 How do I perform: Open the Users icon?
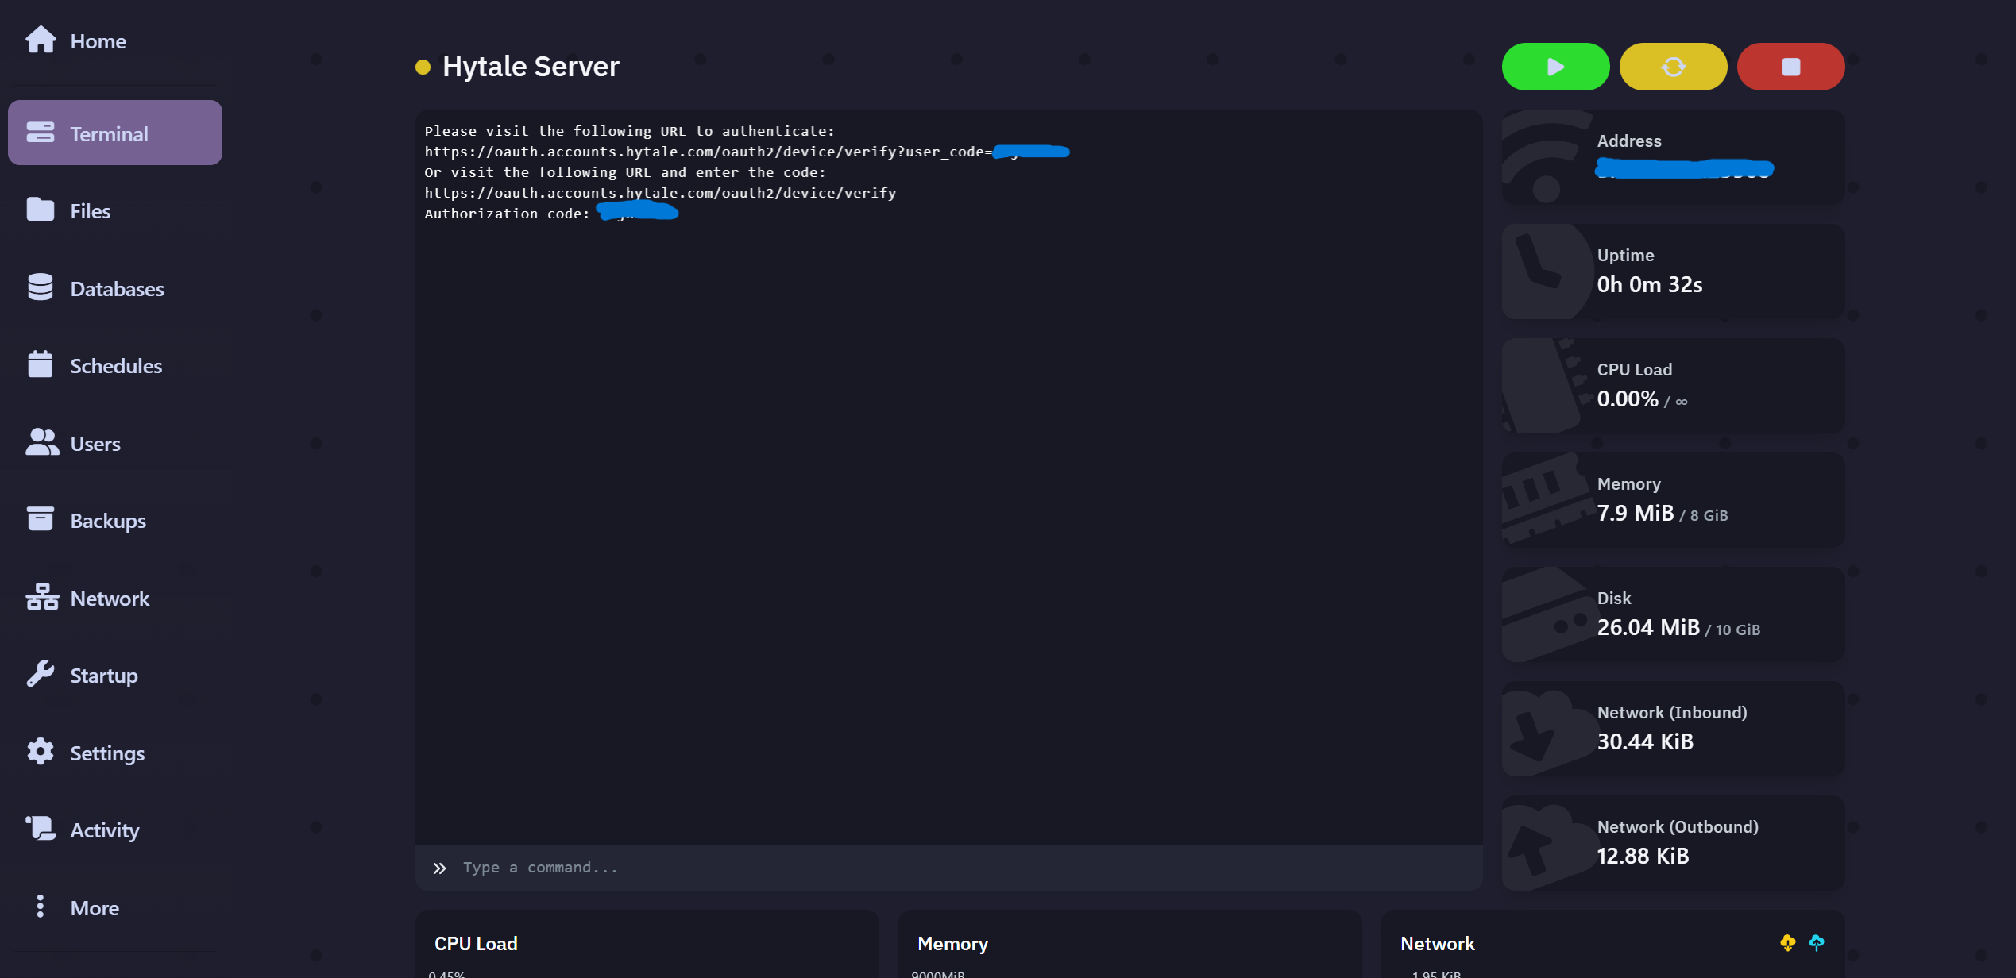pos(42,442)
